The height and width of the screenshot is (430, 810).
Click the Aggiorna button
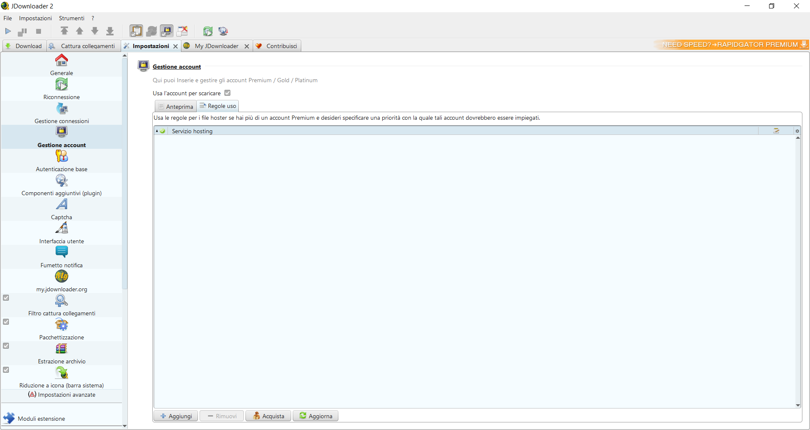(x=316, y=416)
